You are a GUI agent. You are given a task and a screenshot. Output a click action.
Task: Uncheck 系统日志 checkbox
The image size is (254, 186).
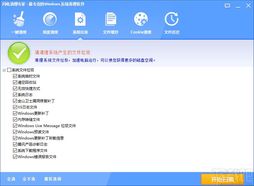15,95
